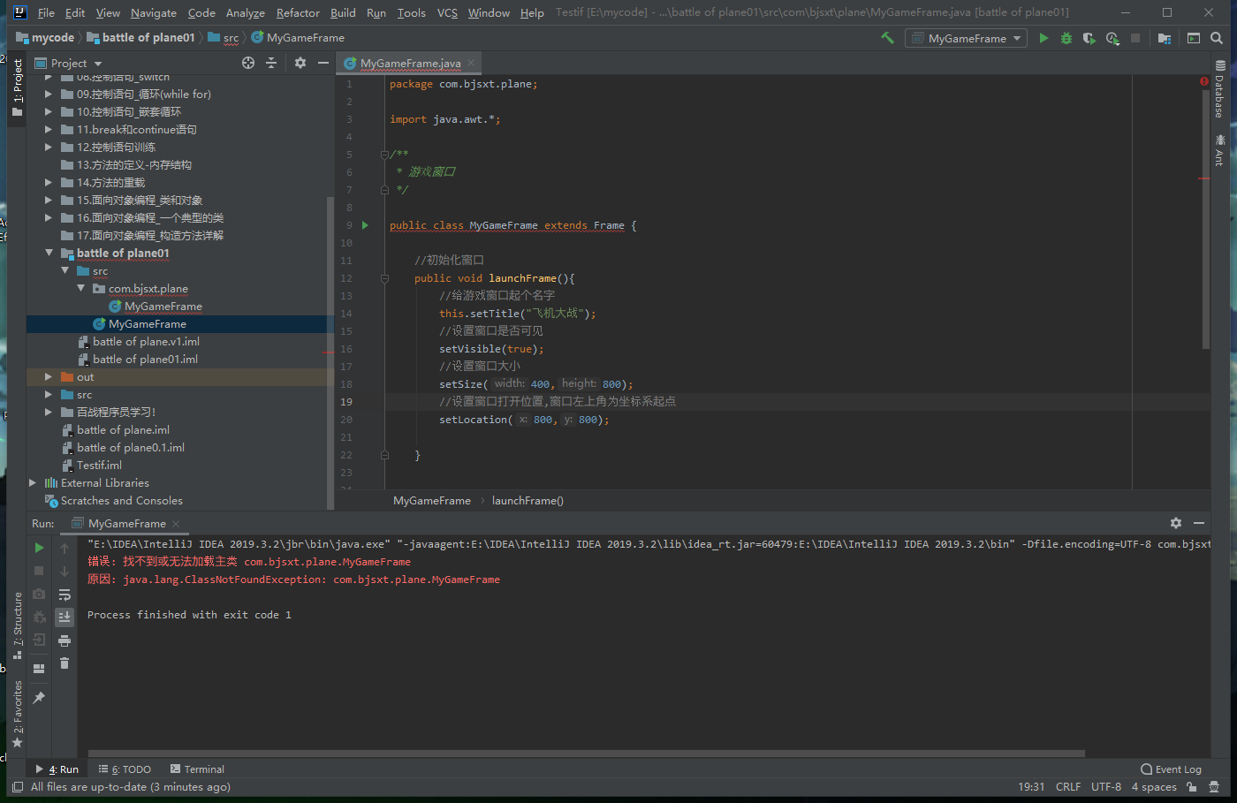Open the Event Log
The width and height of the screenshot is (1237, 803).
click(1171, 769)
